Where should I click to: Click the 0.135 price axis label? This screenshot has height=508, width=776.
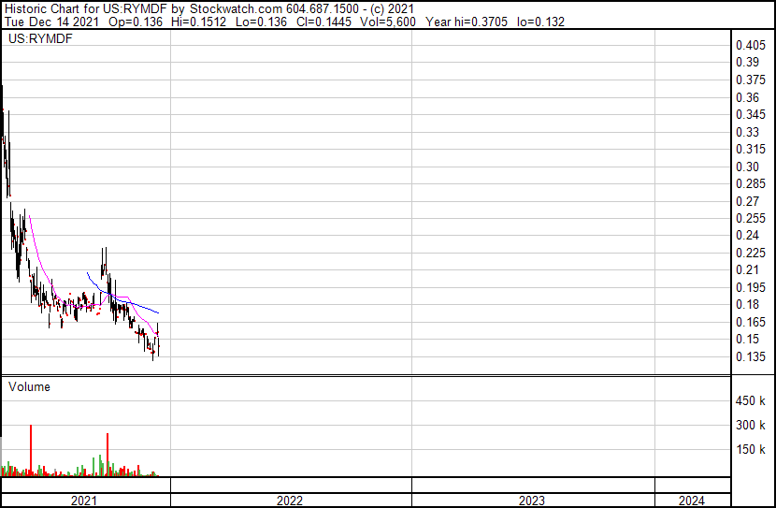coord(750,356)
